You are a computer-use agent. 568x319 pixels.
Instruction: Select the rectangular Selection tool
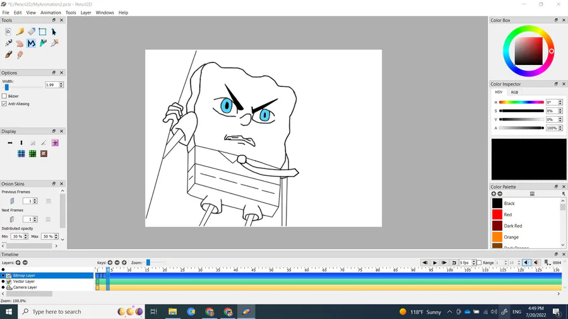point(43,32)
